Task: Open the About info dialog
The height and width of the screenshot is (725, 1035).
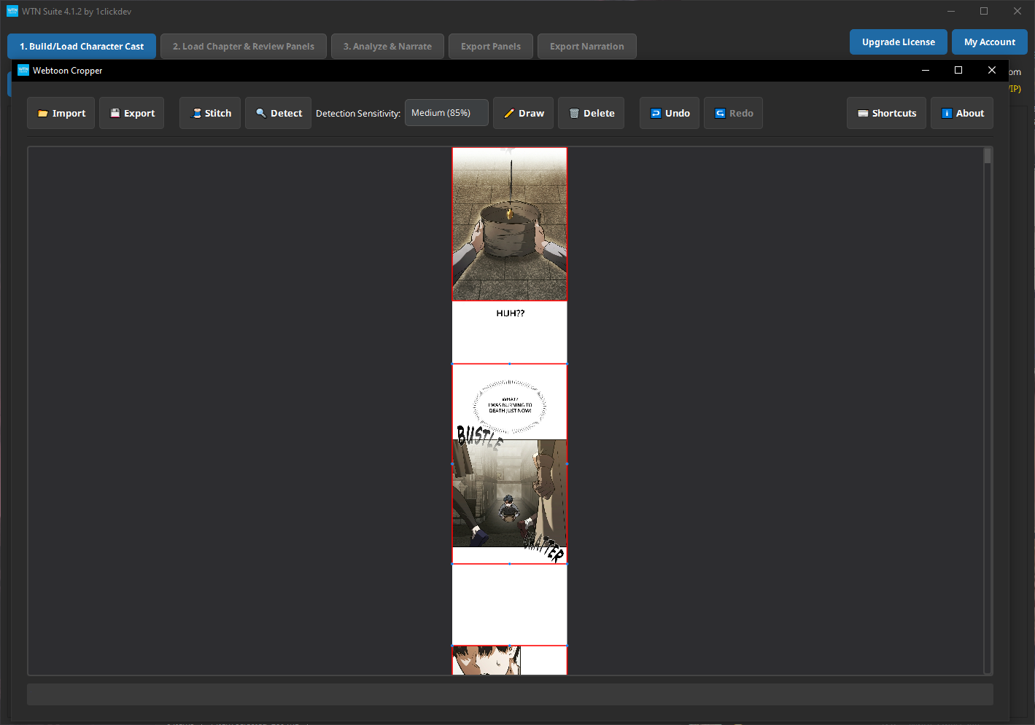Action: [x=961, y=113]
